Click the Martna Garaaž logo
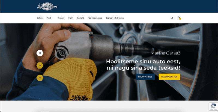The image size is (218, 112). pos(47,6)
